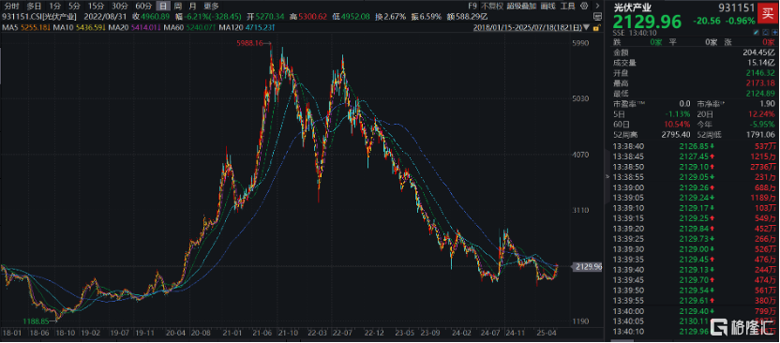Viewport: 780px width, 343px height.
Task: Switch to the 分时 intraday tab
Action: (11, 6)
